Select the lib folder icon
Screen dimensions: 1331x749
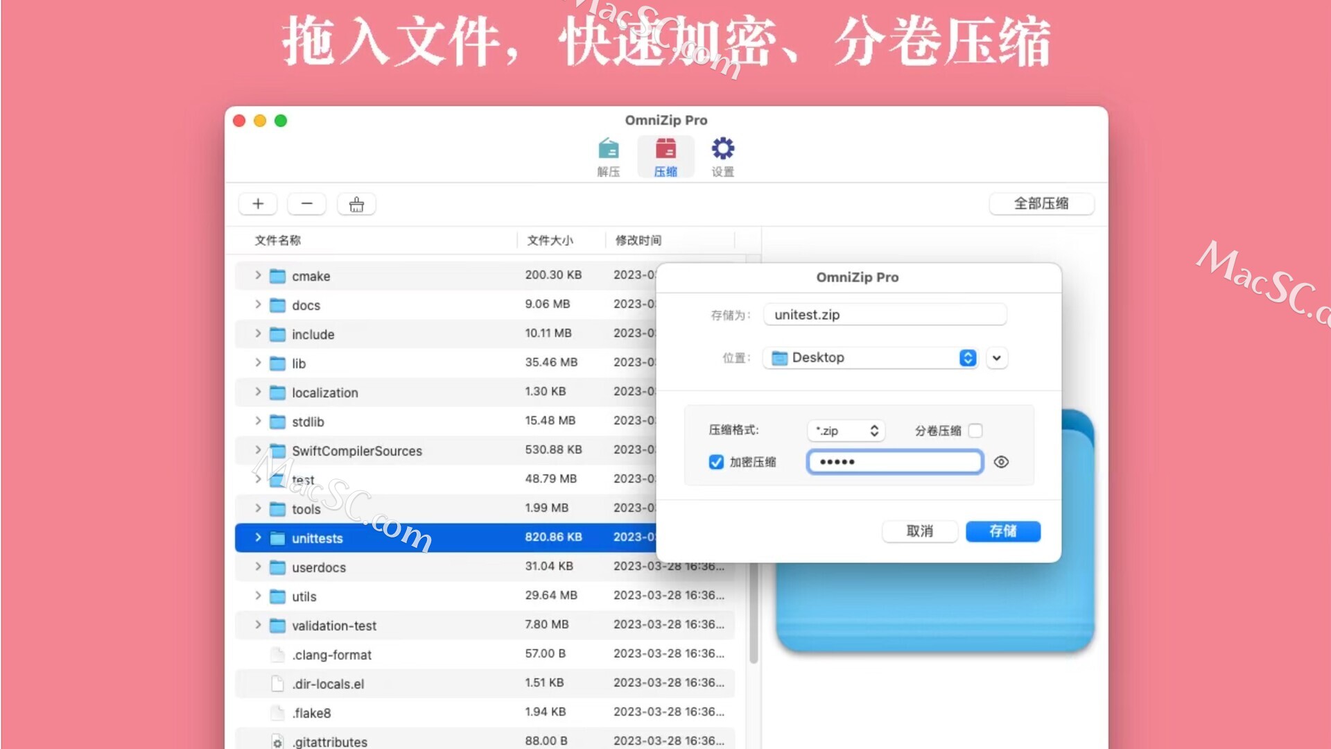pos(277,363)
